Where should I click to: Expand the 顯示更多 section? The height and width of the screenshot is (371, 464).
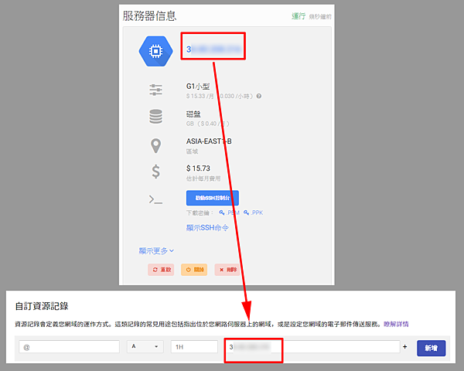point(156,251)
